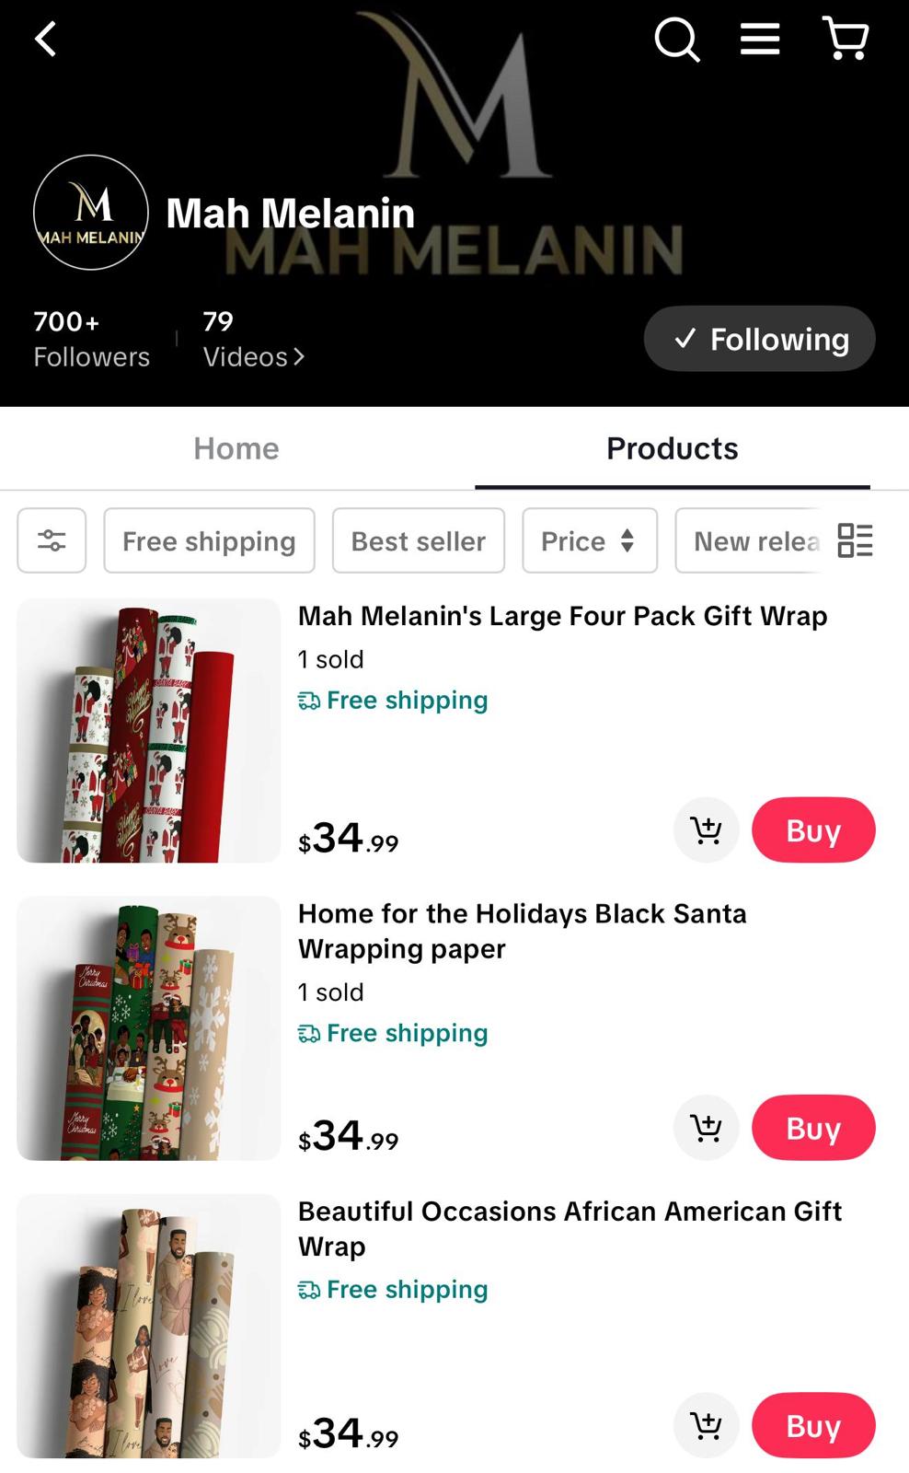Viewport: 909px width, 1473px height.
Task: Add Home for the Holidays wrap to cart
Action: [x=706, y=1128]
